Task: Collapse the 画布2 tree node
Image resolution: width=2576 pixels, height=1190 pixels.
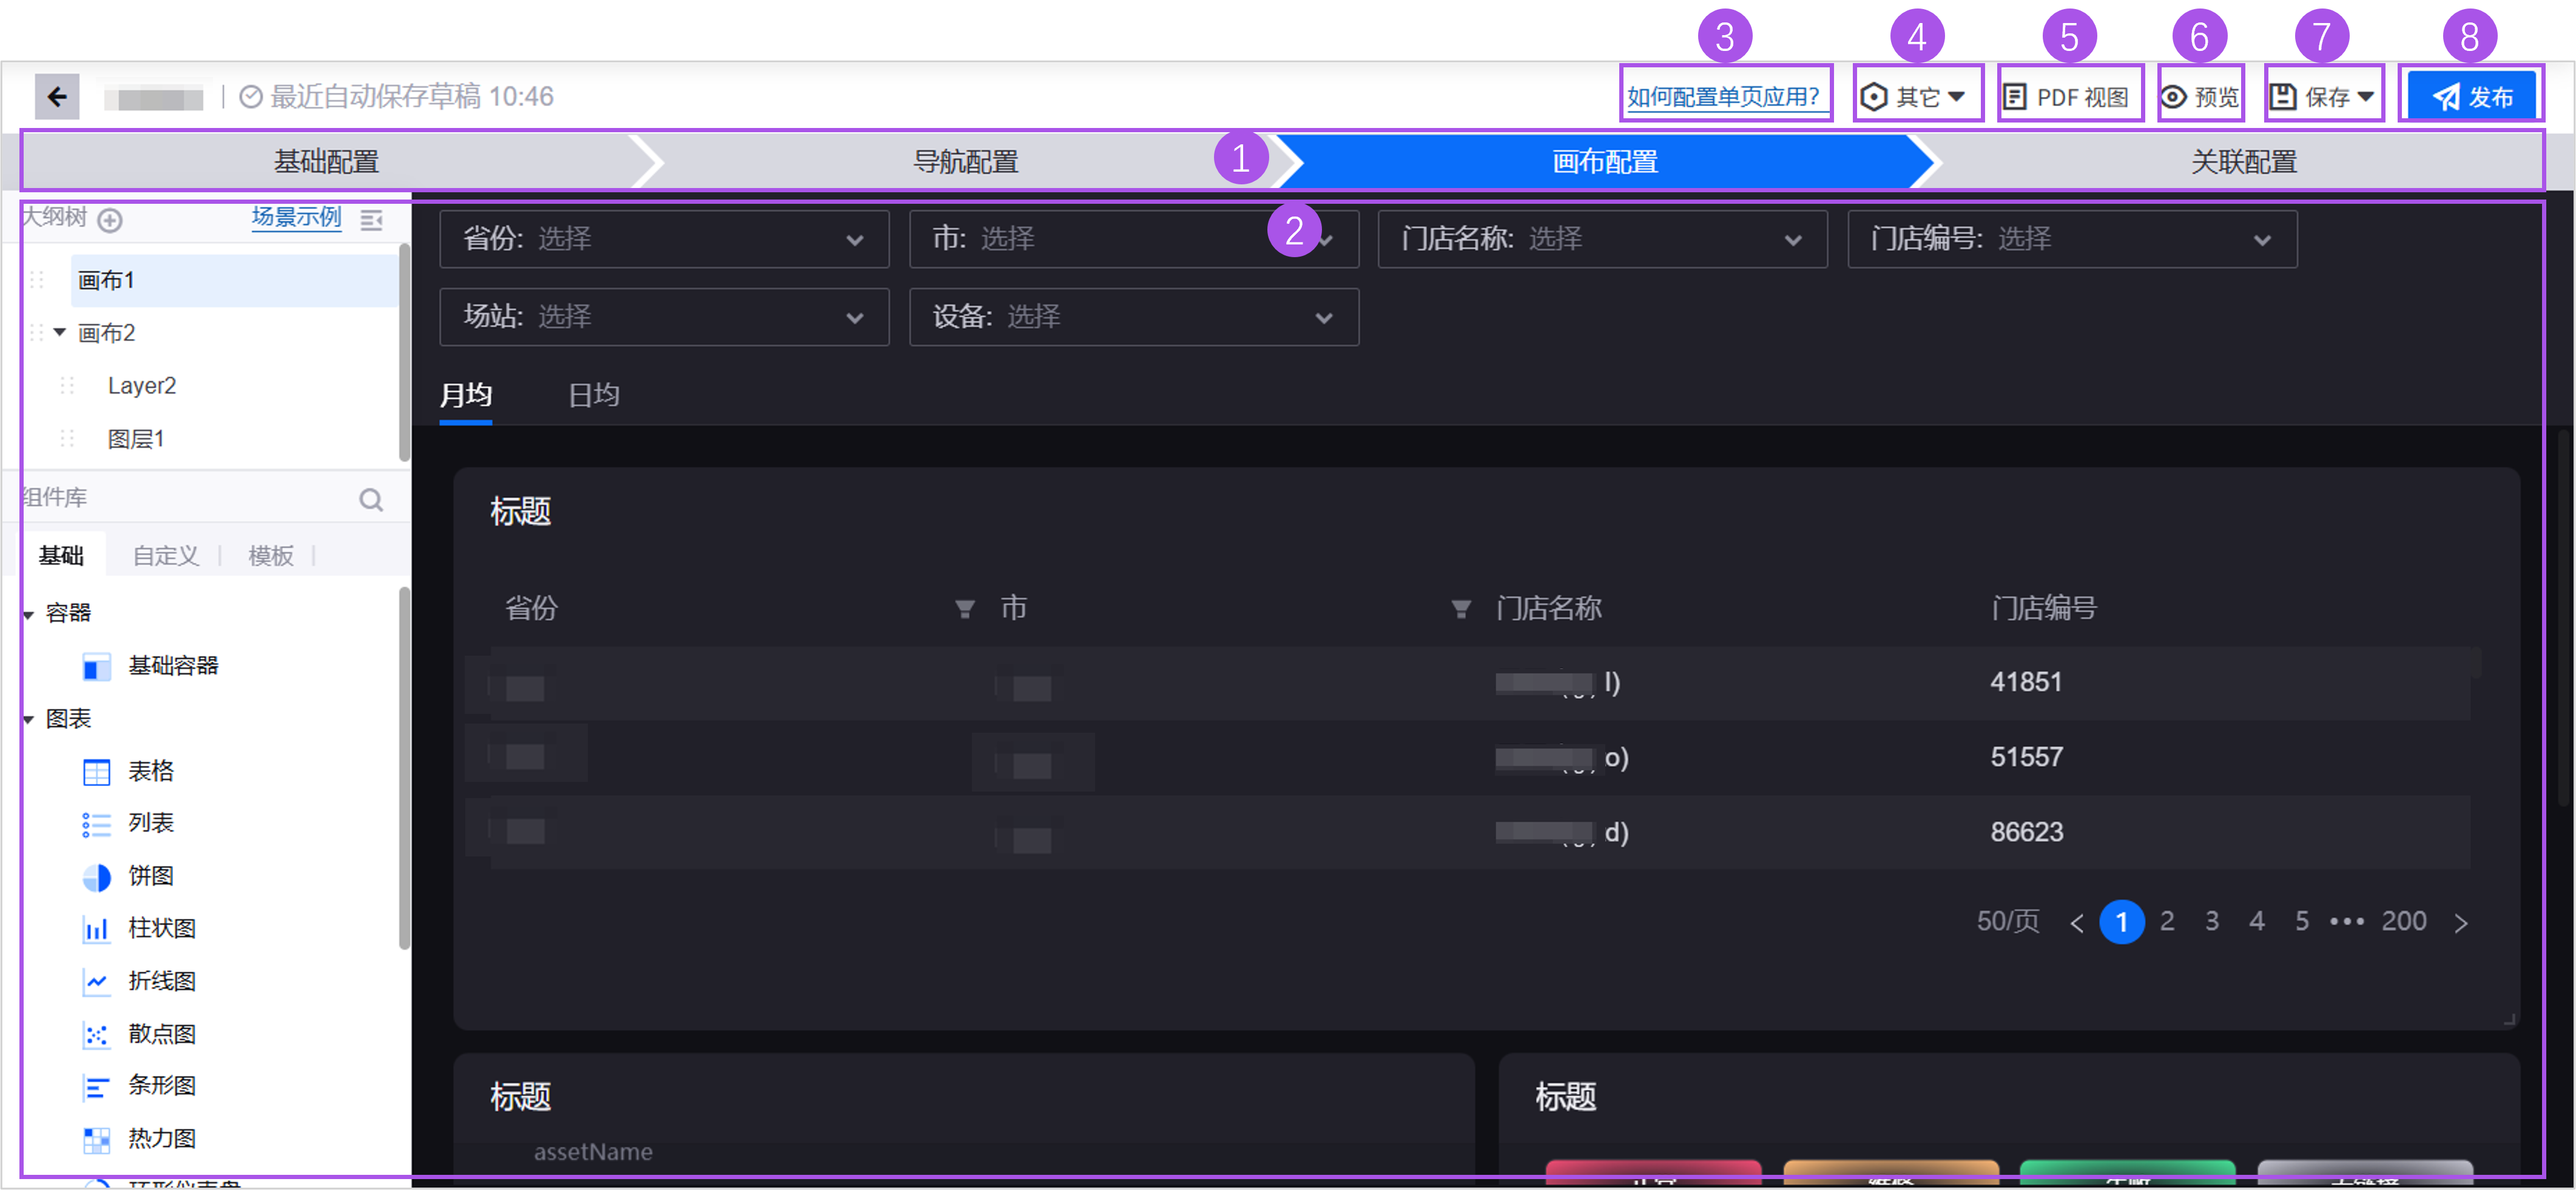Action: 60,332
